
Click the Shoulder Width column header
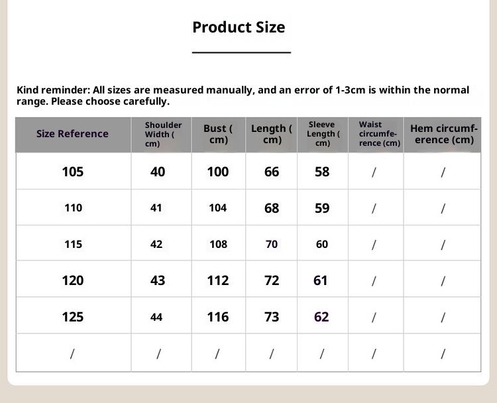tap(163, 134)
